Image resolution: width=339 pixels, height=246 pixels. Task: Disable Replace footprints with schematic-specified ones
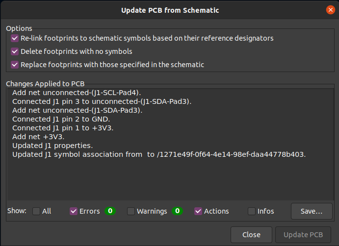pyautogui.click(x=14, y=65)
